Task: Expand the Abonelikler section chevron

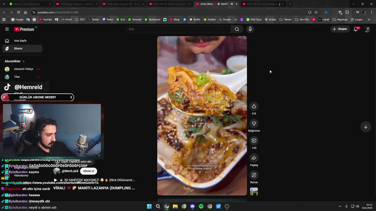Action: (x=23, y=61)
